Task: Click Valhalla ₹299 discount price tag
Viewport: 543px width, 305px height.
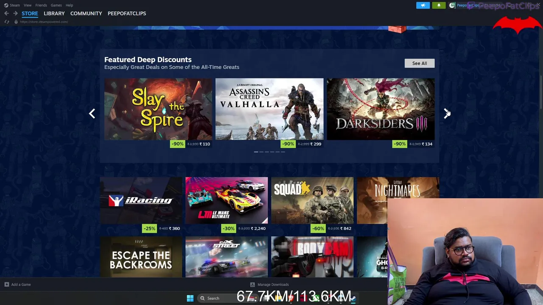Action: pyautogui.click(x=302, y=144)
